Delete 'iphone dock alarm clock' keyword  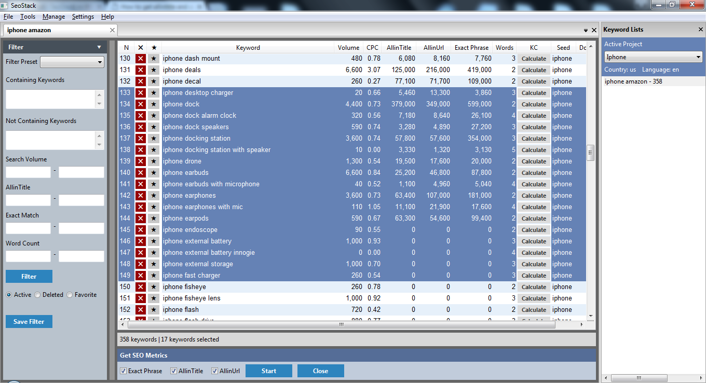click(140, 116)
